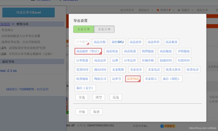Expand the 购物车 dropdown arrow
This screenshot has height=131, width=218.
click(173, 10)
